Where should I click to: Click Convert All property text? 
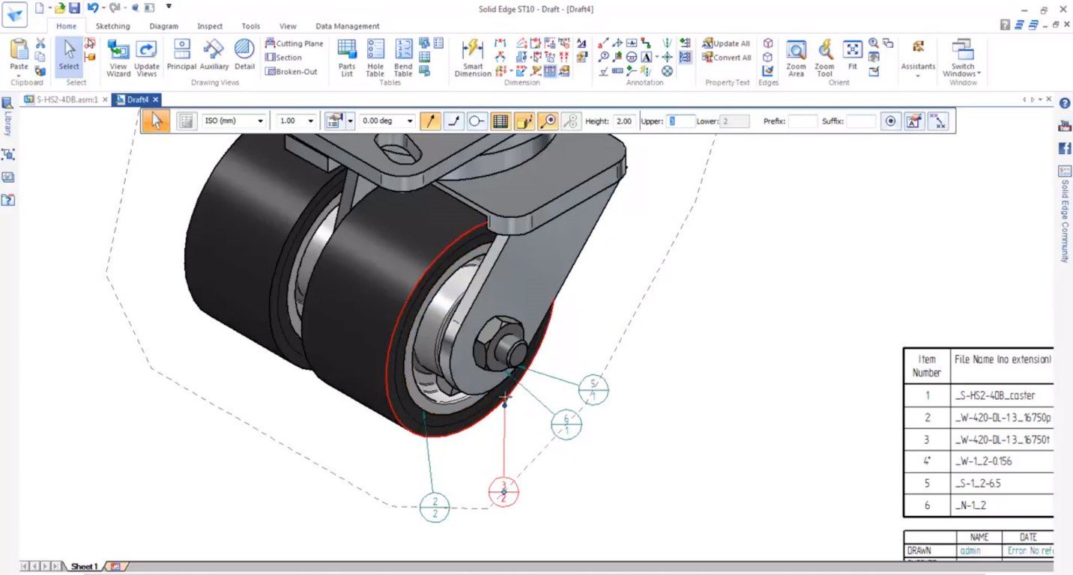[x=726, y=58]
